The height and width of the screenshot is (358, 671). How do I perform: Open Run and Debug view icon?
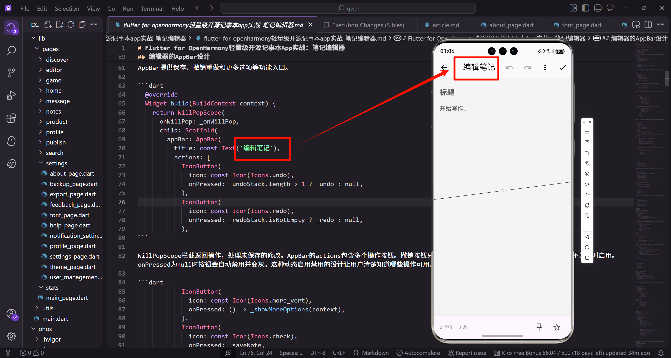[x=11, y=96]
